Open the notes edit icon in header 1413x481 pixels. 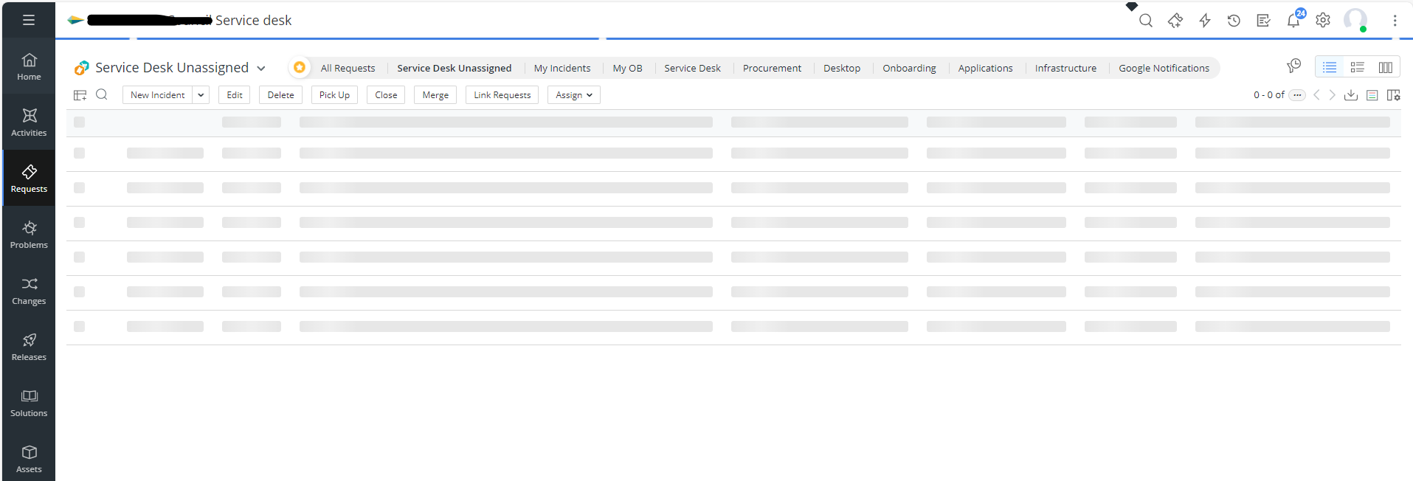[1263, 21]
